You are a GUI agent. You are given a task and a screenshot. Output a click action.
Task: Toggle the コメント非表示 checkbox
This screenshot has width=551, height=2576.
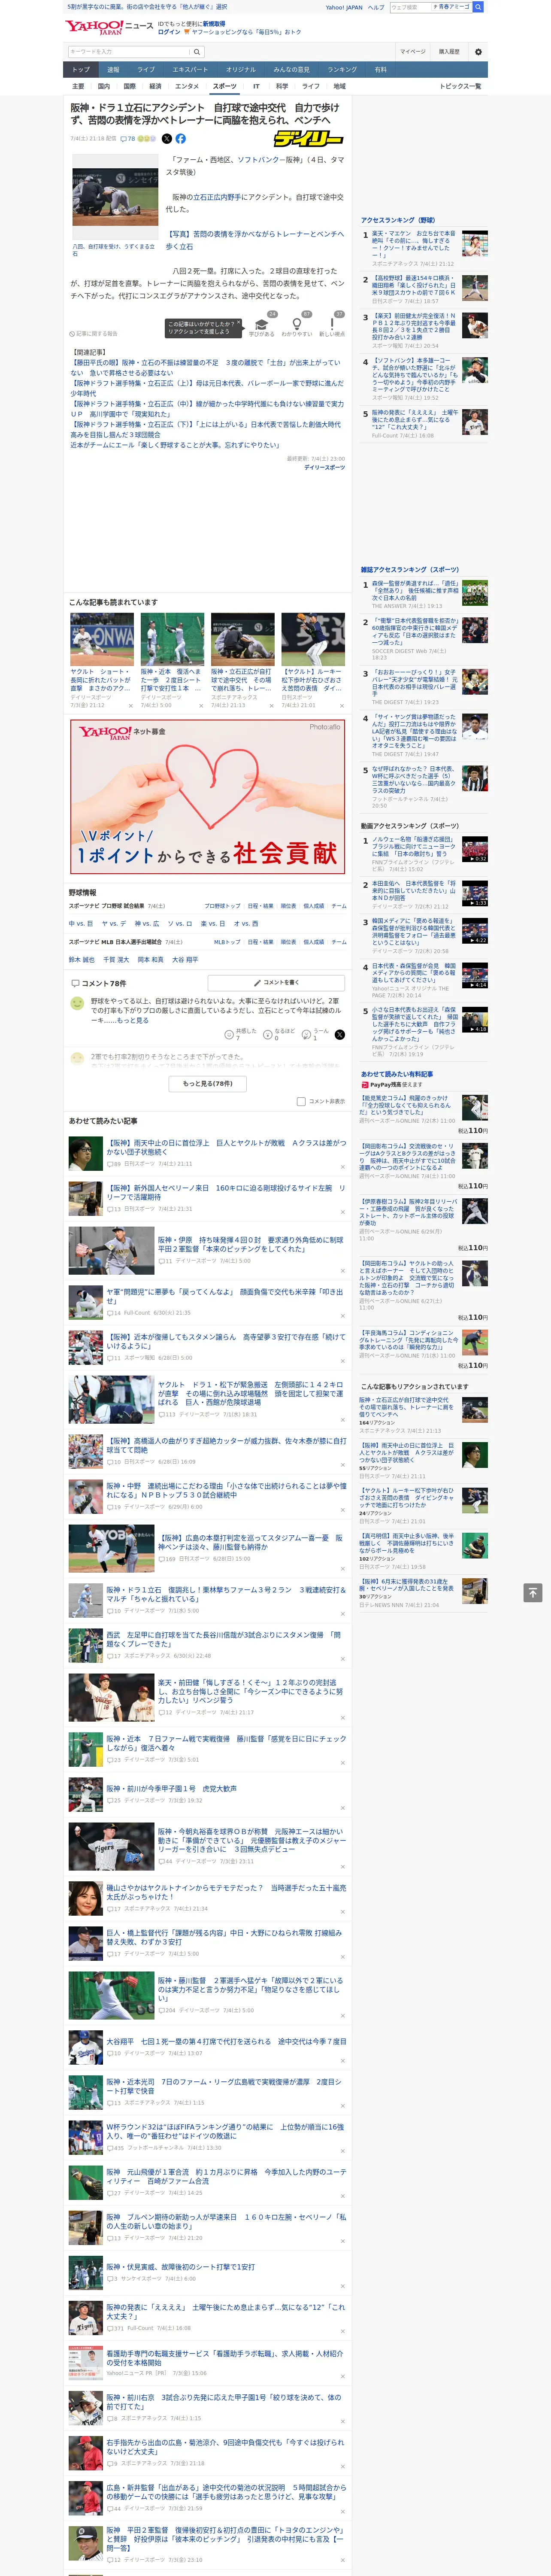coord(301,1102)
